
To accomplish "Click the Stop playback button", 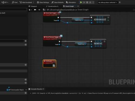I will [x=87, y=2].
